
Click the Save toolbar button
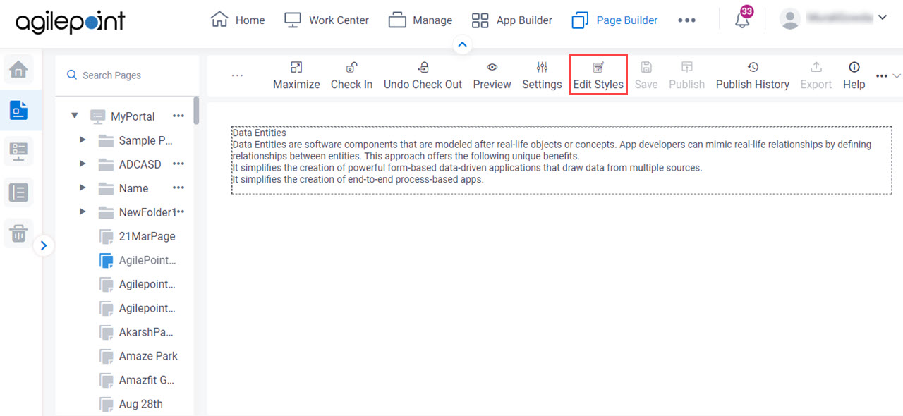pyautogui.click(x=646, y=76)
